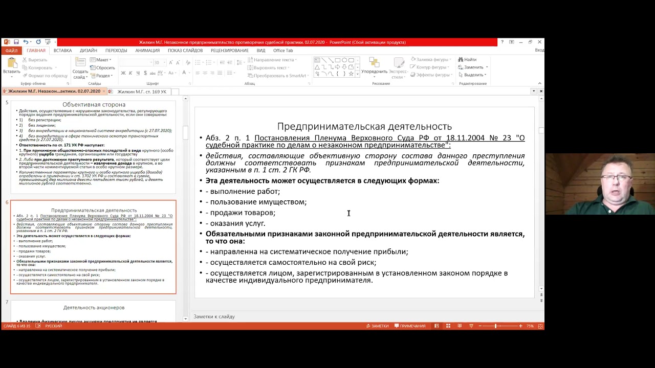Click the РУССКИЙ language indicator in status bar
The height and width of the screenshot is (368, 655).
(x=54, y=326)
